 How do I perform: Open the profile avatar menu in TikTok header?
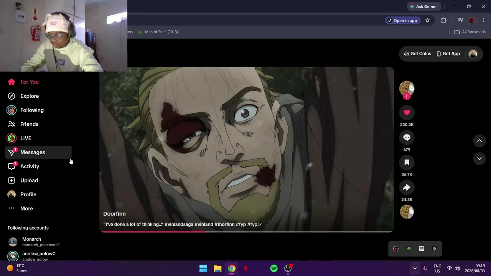coord(473,54)
